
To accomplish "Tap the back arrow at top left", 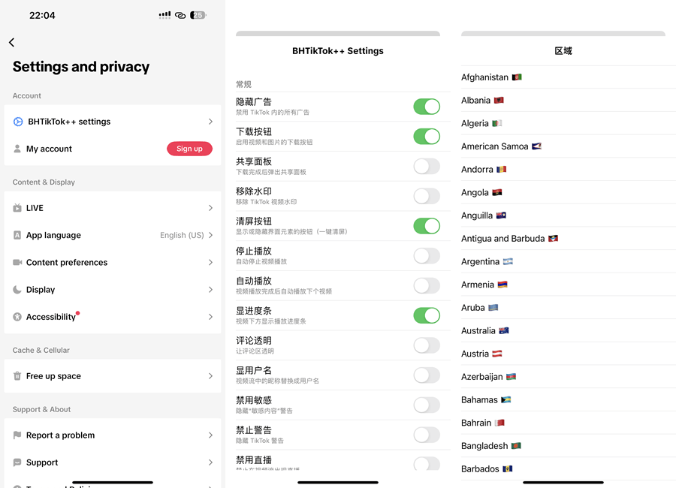I will click(11, 43).
